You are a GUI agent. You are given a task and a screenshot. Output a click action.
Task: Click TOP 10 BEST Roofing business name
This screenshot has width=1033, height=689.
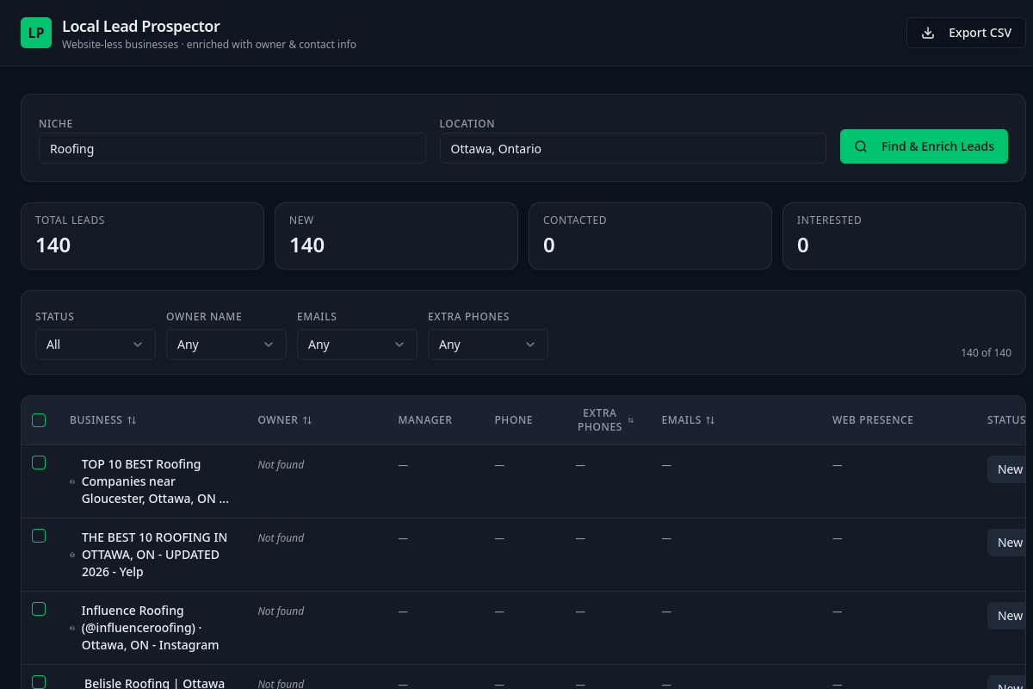coord(155,481)
